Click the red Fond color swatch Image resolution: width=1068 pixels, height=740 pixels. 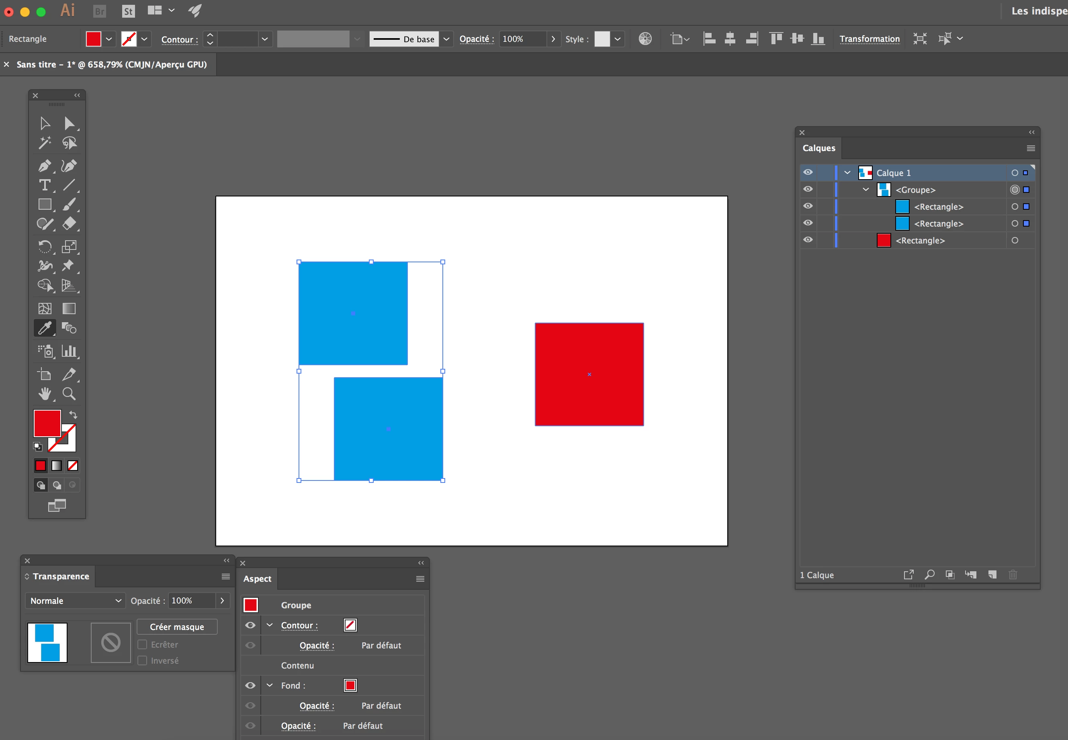[x=350, y=685]
